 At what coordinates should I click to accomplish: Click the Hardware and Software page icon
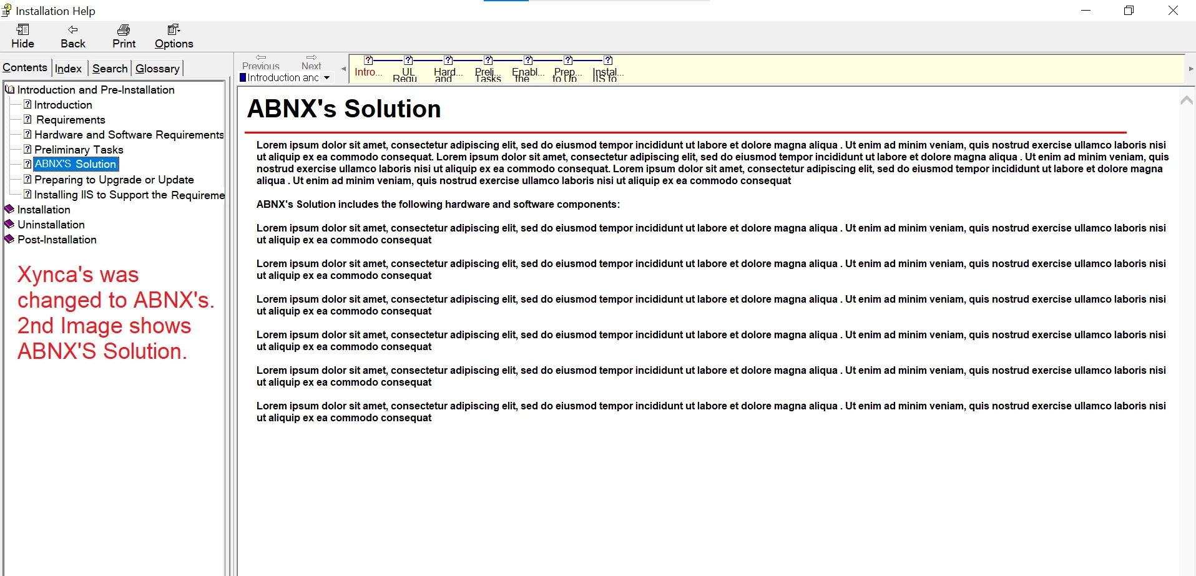click(27, 134)
